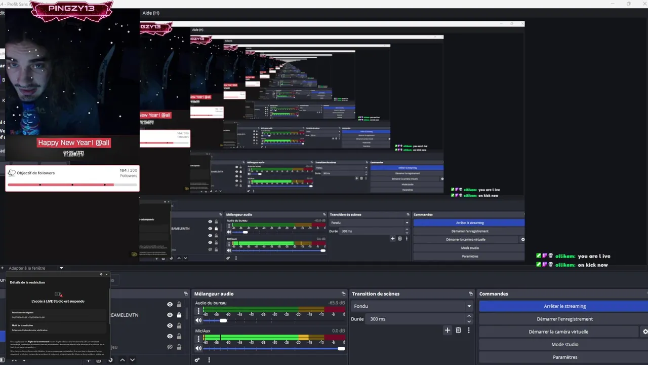This screenshot has width=648, height=365.
Task: Click the Commandes panel title
Action: [494, 294]
